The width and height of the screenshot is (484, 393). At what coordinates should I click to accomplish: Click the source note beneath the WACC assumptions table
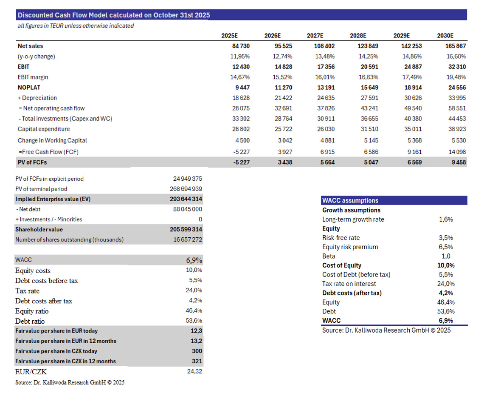(386, 330)
